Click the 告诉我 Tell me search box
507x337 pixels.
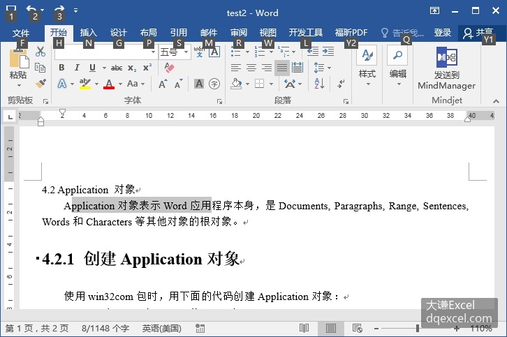(x=402, y=33)
